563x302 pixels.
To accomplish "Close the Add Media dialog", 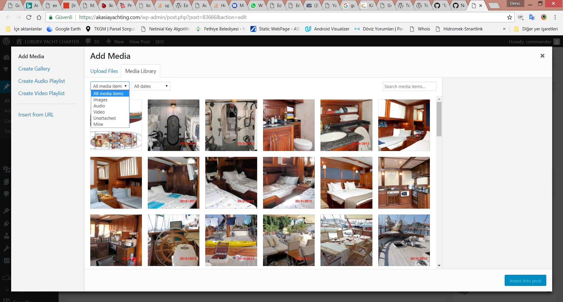I will (x=542, y=56).
